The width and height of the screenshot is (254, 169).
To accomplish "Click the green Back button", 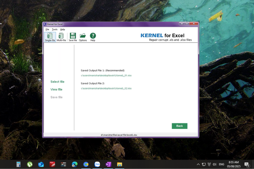I will coord(179,126).
